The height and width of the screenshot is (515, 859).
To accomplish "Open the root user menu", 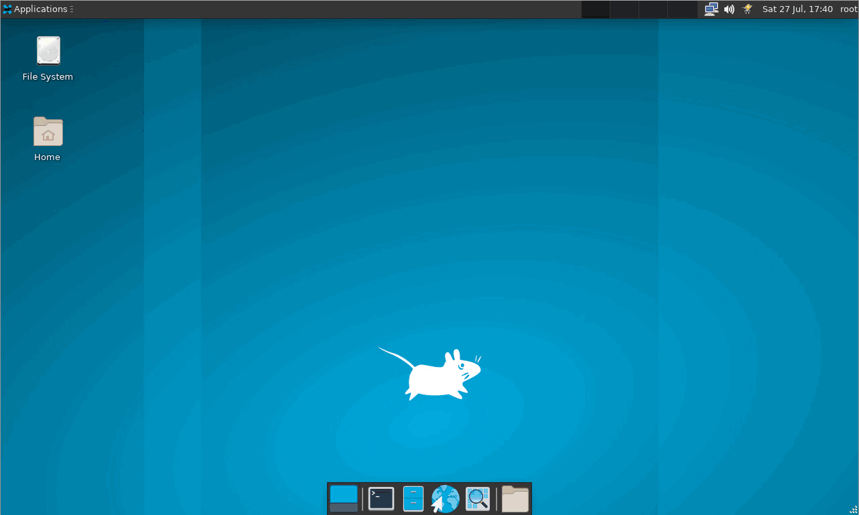I will [848, 9].
